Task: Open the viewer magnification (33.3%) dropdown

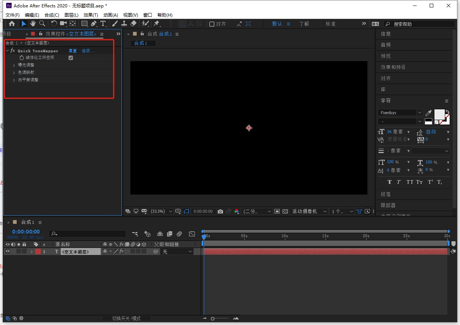Action: [x=161, y=211]
